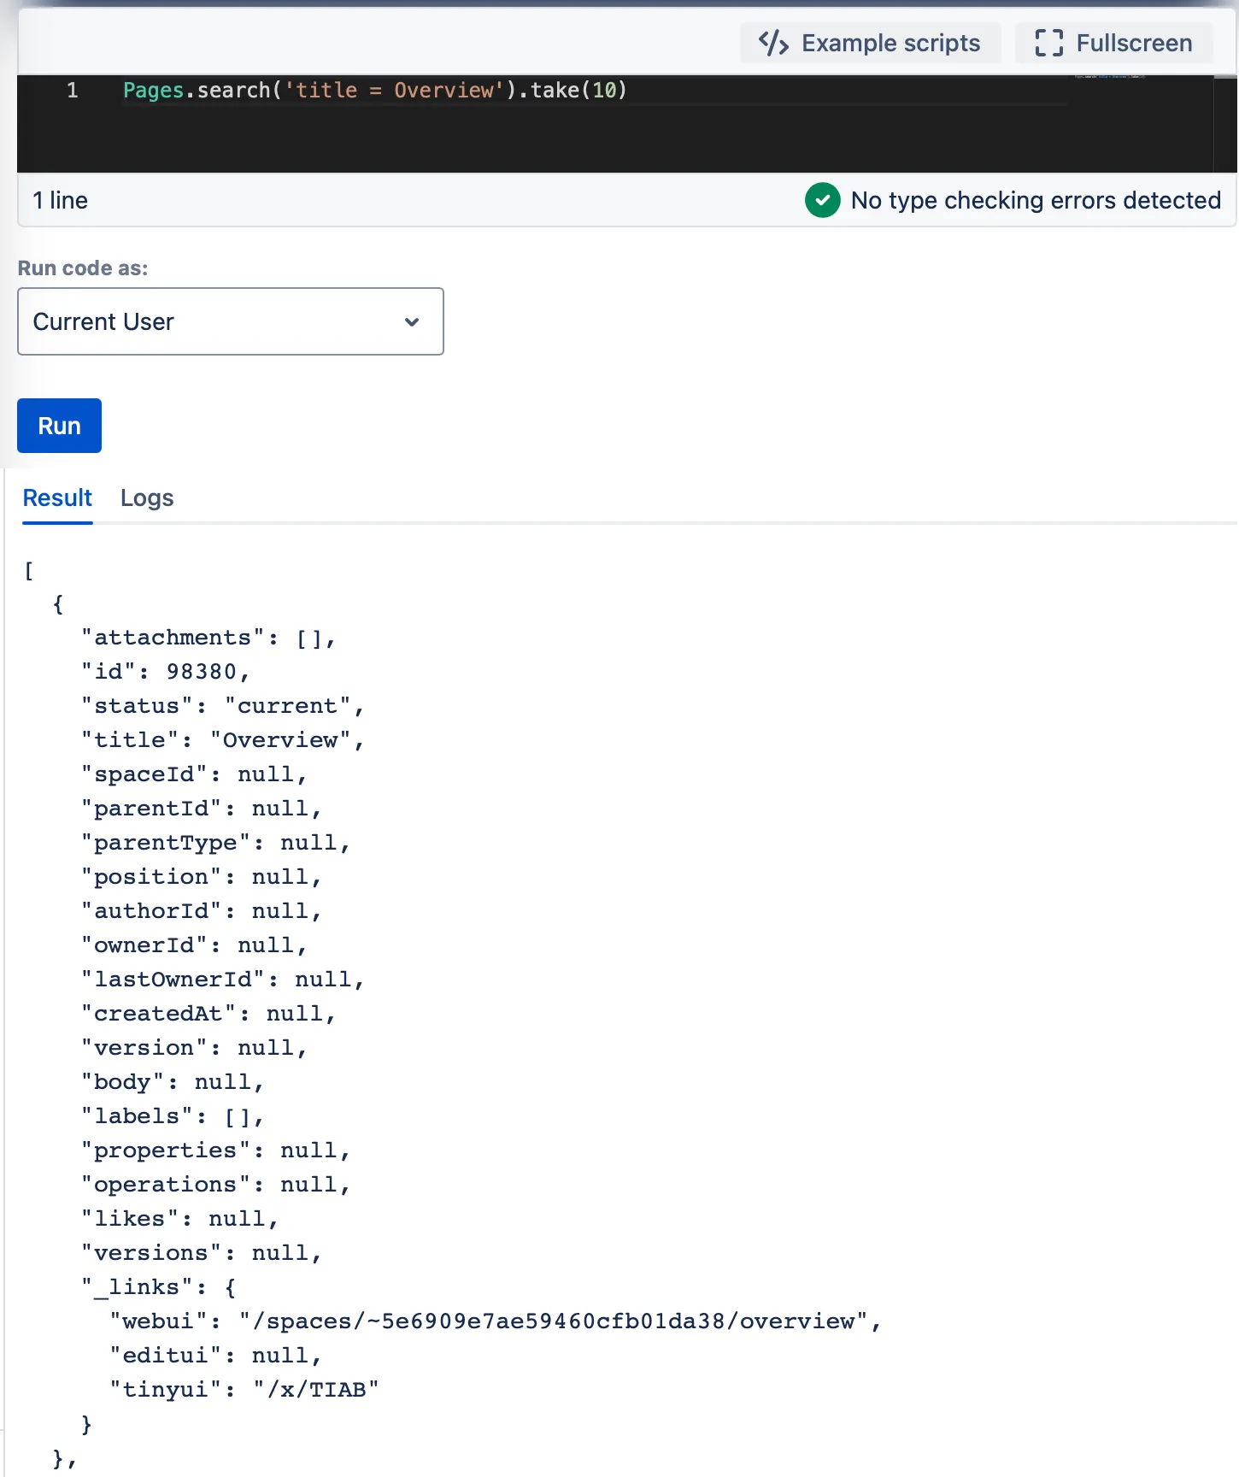Click the "operations": null line
This screenshot has width=1239, height=1477.
tap(215, 1185)
